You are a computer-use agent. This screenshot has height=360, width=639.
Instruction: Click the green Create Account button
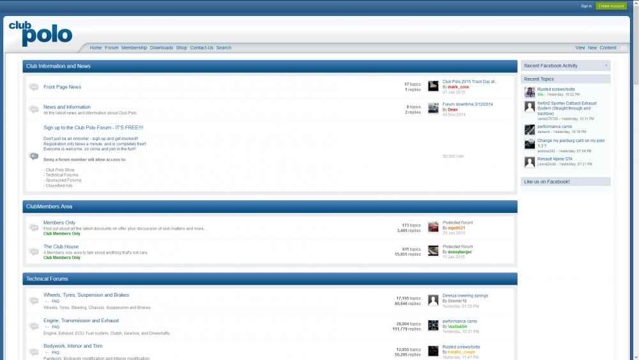pyautogui.click(x=611, y=6)
